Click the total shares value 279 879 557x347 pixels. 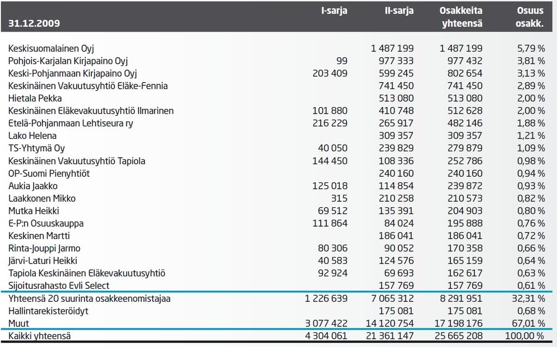pyautogui.click(x=465, y=148)
